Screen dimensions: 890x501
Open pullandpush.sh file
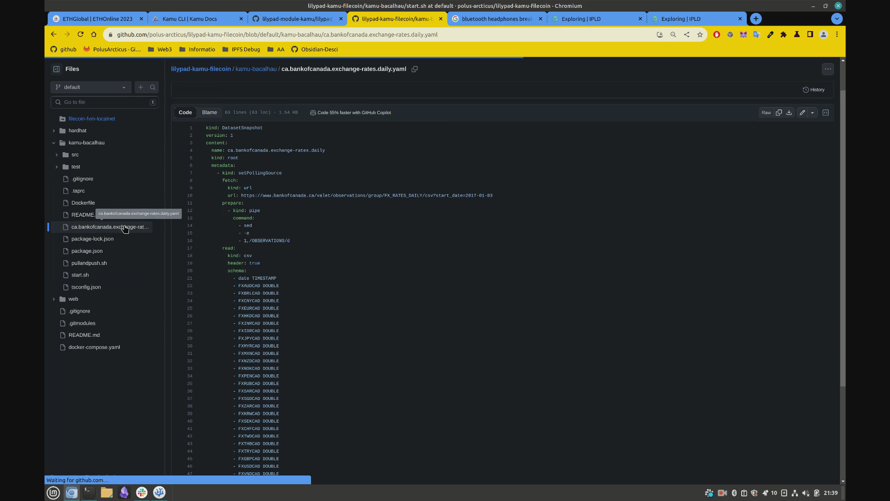[x=89, y=263]
